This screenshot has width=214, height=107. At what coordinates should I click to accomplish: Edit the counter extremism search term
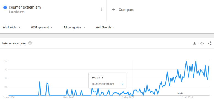[x=25, y=7]
